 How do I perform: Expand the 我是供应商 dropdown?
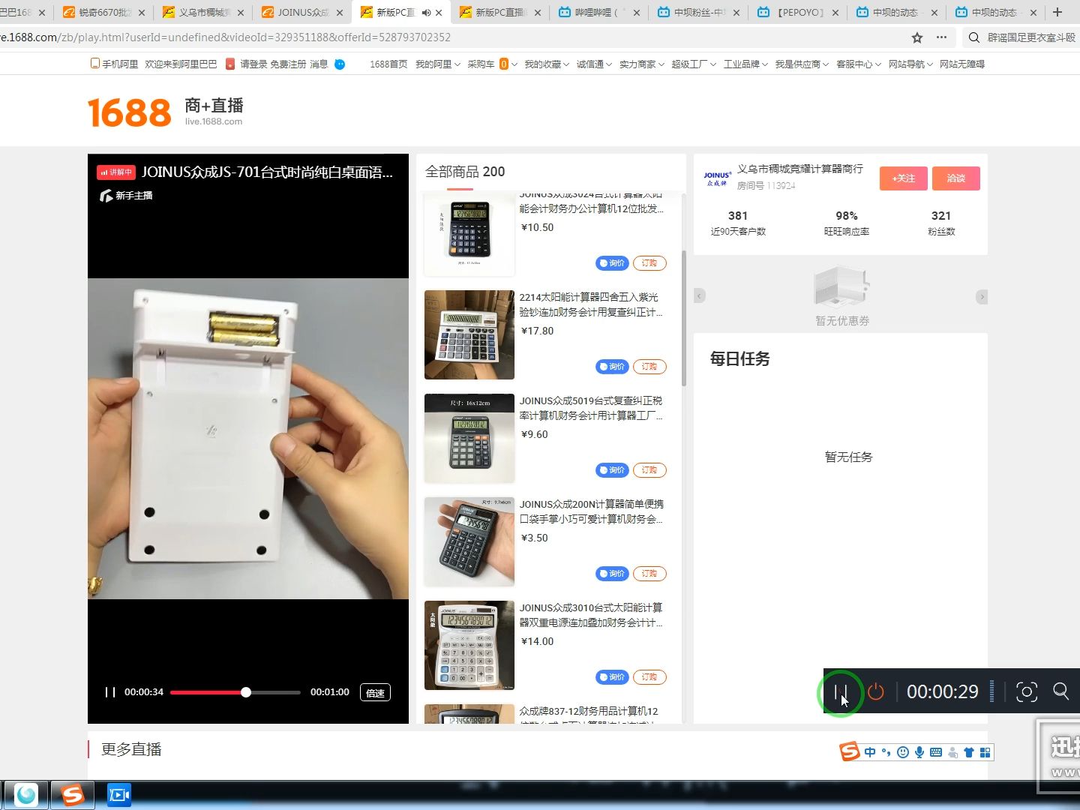tap(802, 64)
